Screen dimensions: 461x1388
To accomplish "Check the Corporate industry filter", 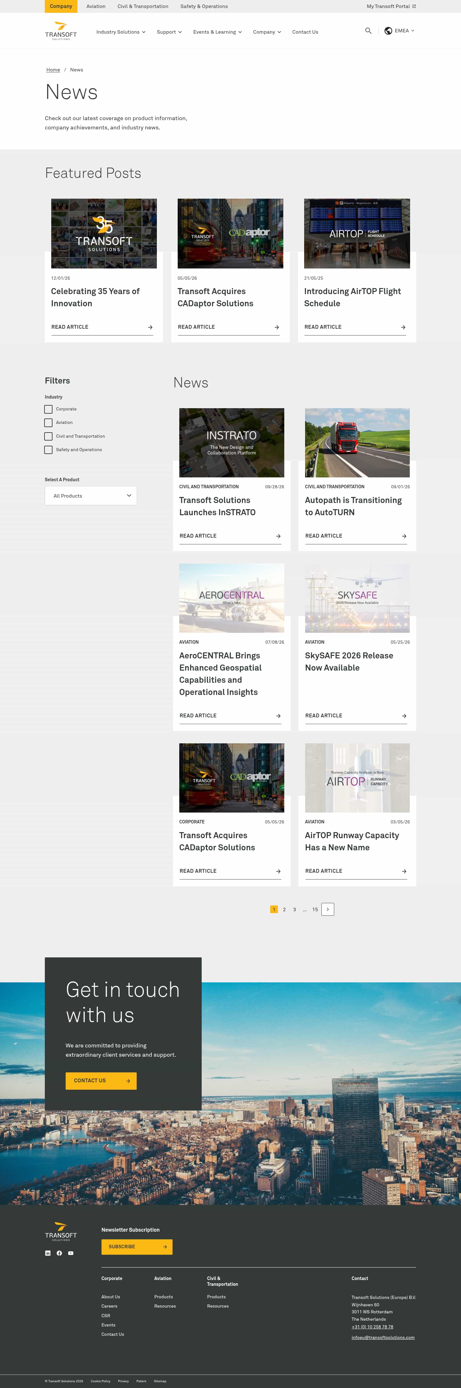I will pos(48,409).
